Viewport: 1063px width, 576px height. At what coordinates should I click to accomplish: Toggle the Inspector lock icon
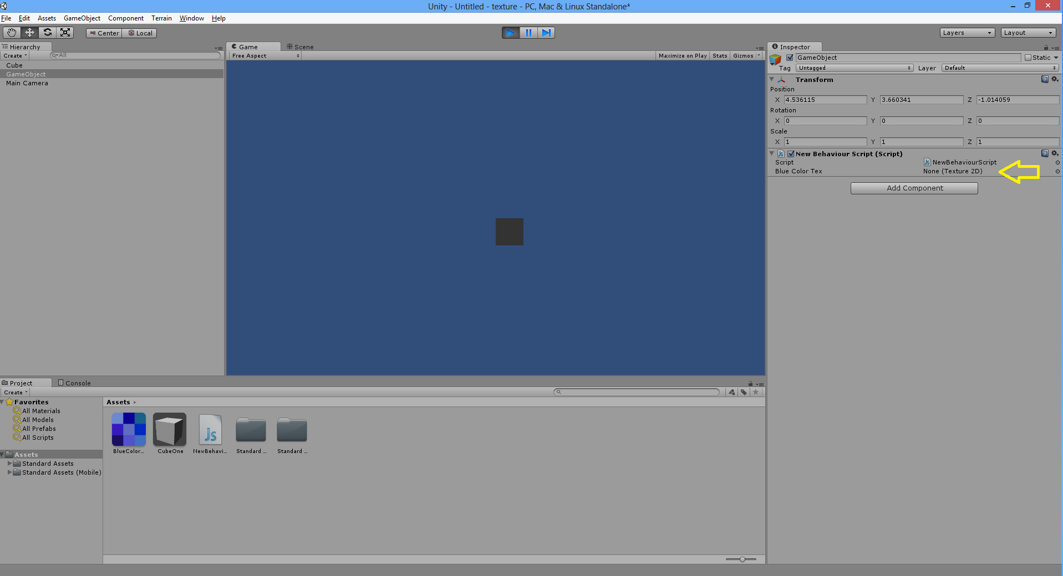point(1046,48)
